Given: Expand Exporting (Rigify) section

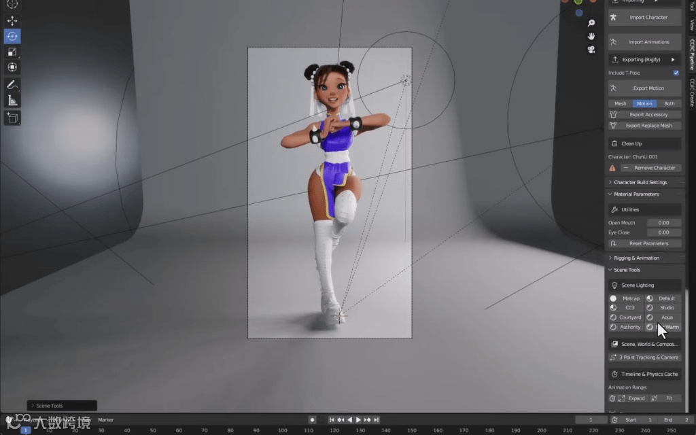Looking at the screenshot, I should pyautogui.click(x=644, y=60).
